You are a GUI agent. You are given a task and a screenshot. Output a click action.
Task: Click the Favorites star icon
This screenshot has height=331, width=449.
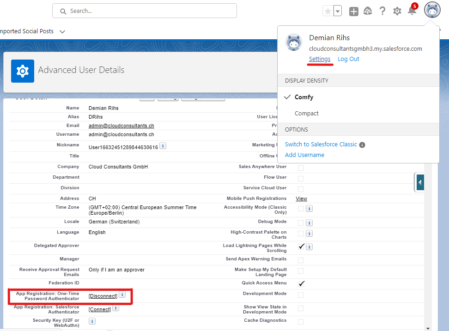[x=328, y=12]
